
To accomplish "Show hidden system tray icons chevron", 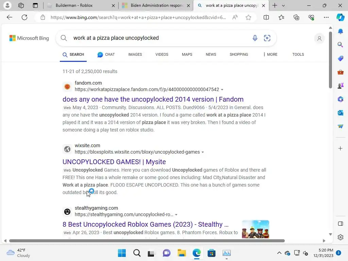I will 279,253.
